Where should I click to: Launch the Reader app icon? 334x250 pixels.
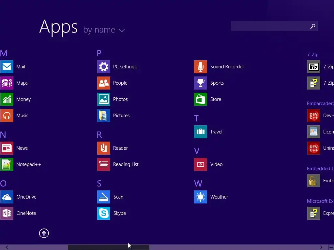click(104, 148)
